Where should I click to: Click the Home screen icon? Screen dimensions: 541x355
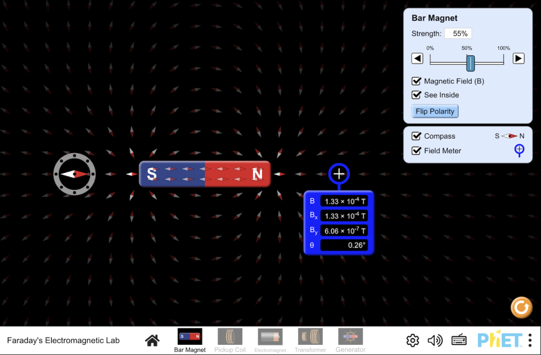(x=152, y=341)
